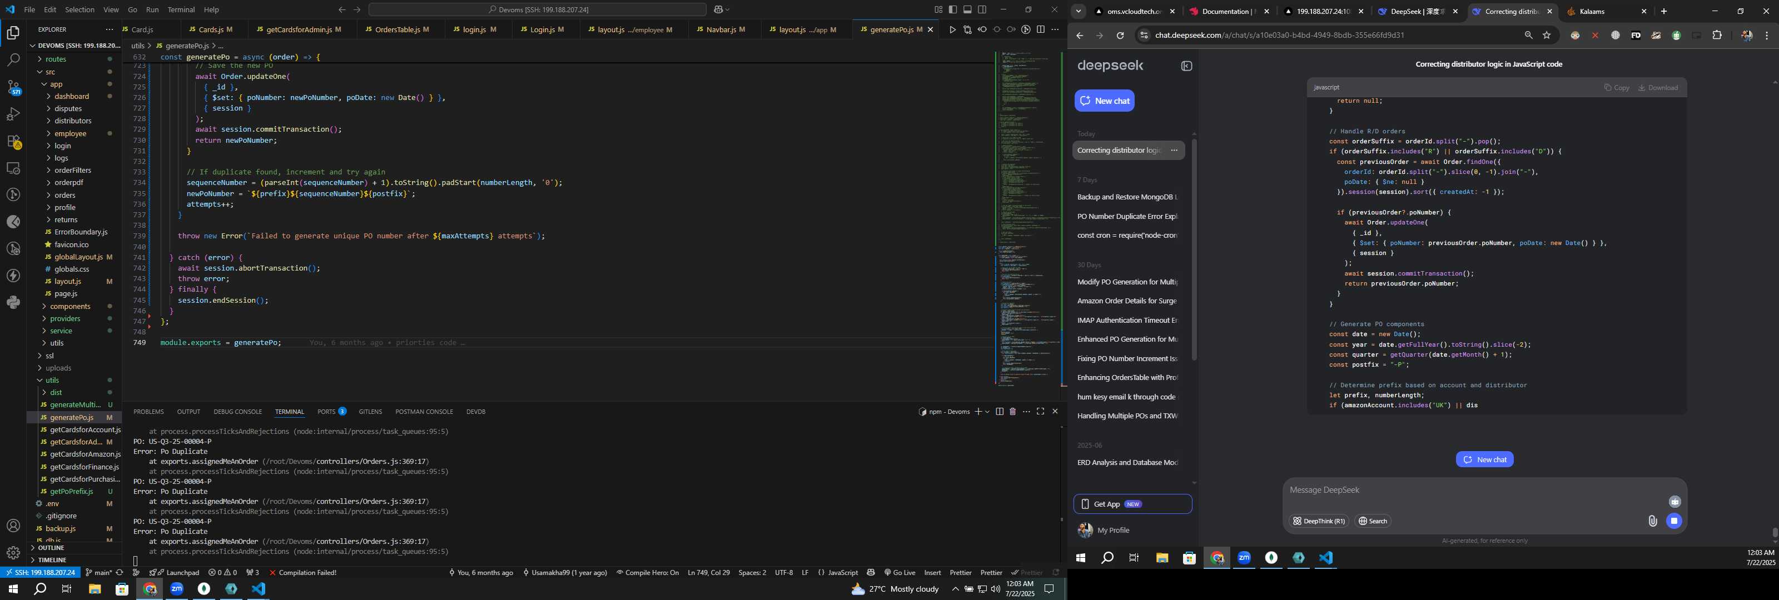Open the Run and Debug view
The width and height of the screenshot is (1779, 600).
click(13, 114)
